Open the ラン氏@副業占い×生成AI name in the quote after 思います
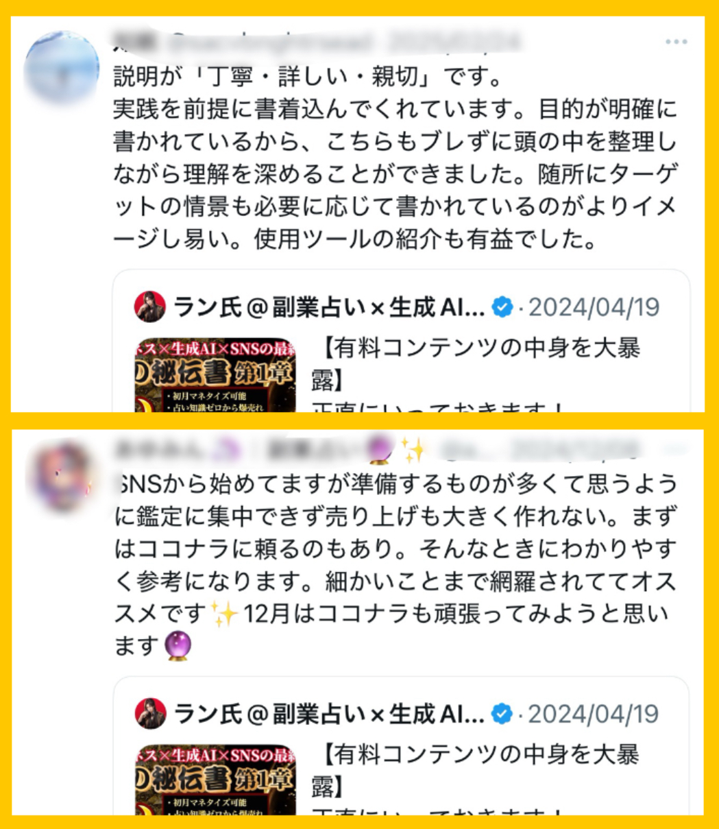 [329, 714]
